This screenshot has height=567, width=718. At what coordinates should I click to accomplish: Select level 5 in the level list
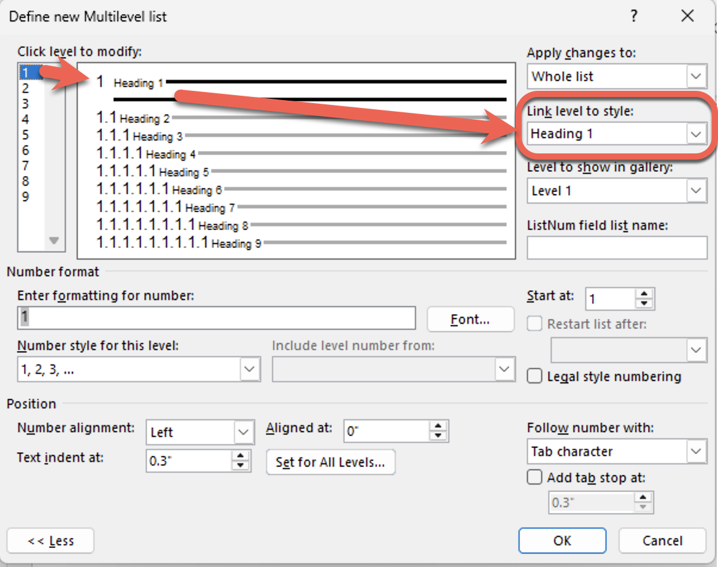click(x=25, y=135)
